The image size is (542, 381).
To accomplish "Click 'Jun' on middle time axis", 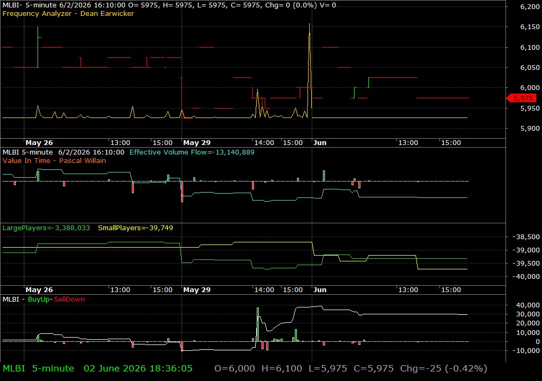I will [x=320, y=290].
